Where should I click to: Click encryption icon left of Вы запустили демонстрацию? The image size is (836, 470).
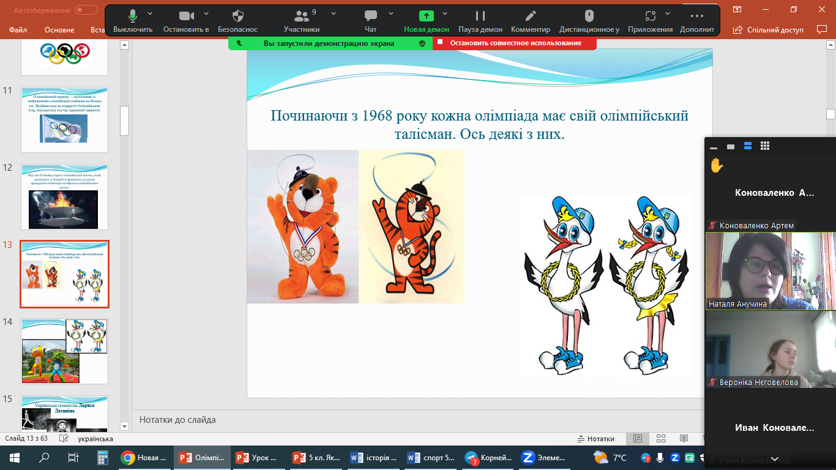point(239,43)
